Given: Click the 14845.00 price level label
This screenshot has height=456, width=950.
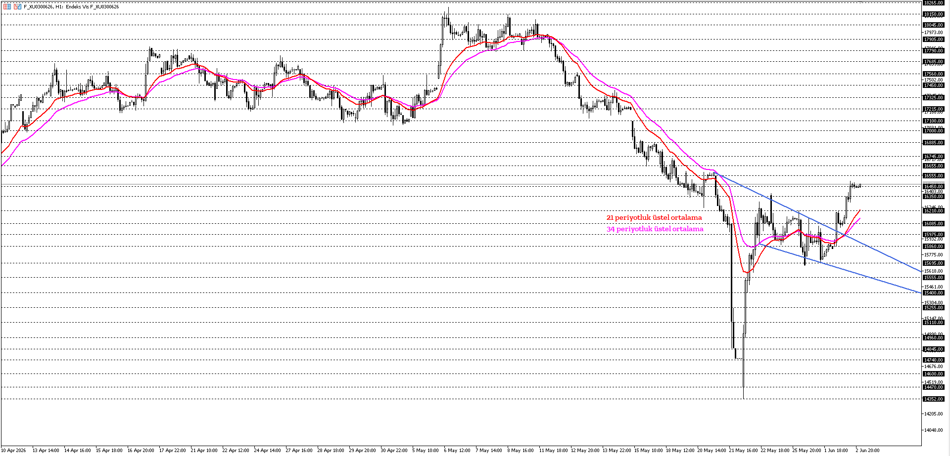Looking at the screenshot, I should pos(934,349).
